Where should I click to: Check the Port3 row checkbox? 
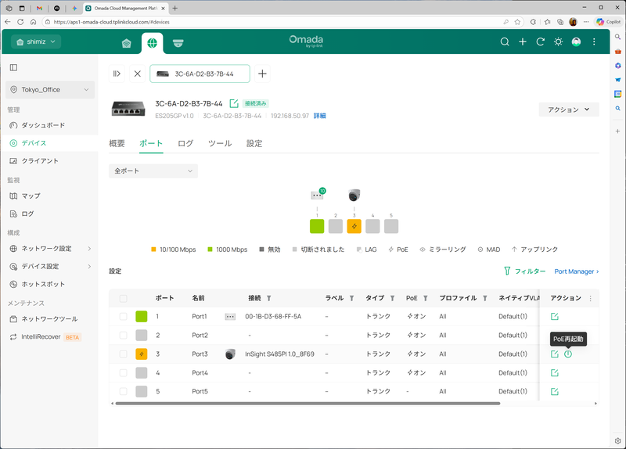click(124, 354)
